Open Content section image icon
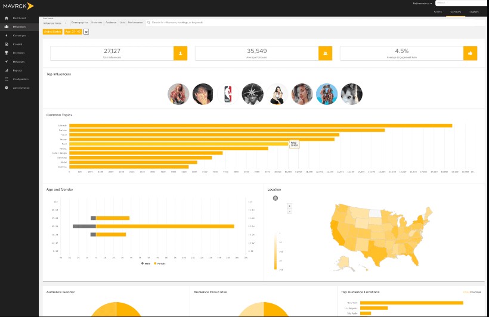Screen dimensions: 489x317 7,44
